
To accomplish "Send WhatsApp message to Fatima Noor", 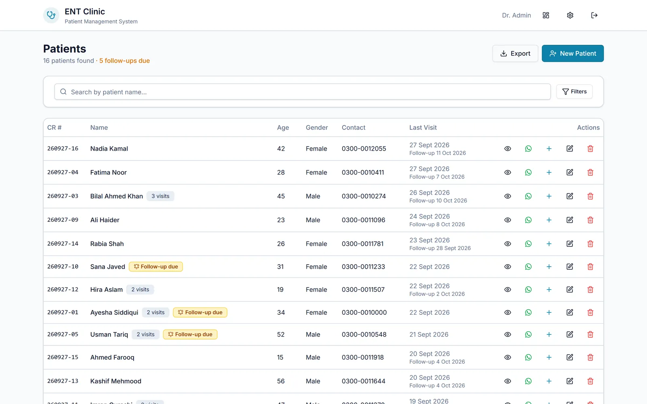I will (529, 173).
